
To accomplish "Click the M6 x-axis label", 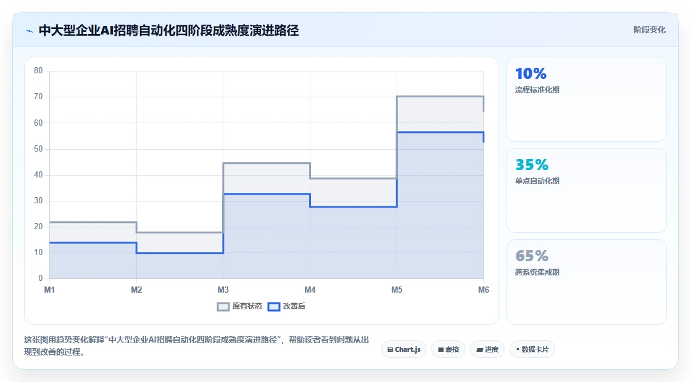I will tap(484, 290).
